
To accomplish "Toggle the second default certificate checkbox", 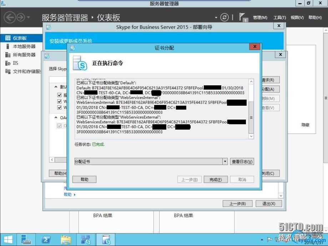I will 59,101.
